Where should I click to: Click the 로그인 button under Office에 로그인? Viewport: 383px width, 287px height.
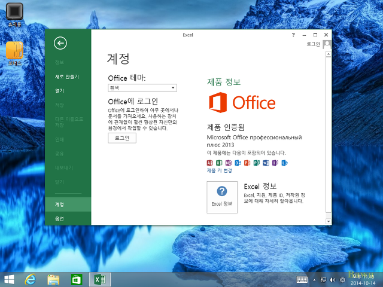point(122,138)
